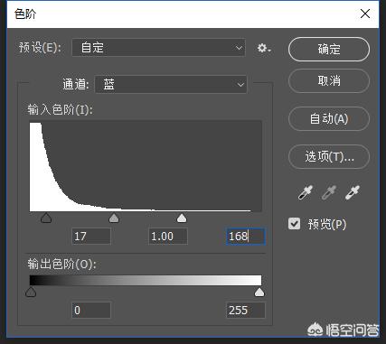
Task: Click the output white slider triangle
Action: pyautogui.click(x=259, y=292)
